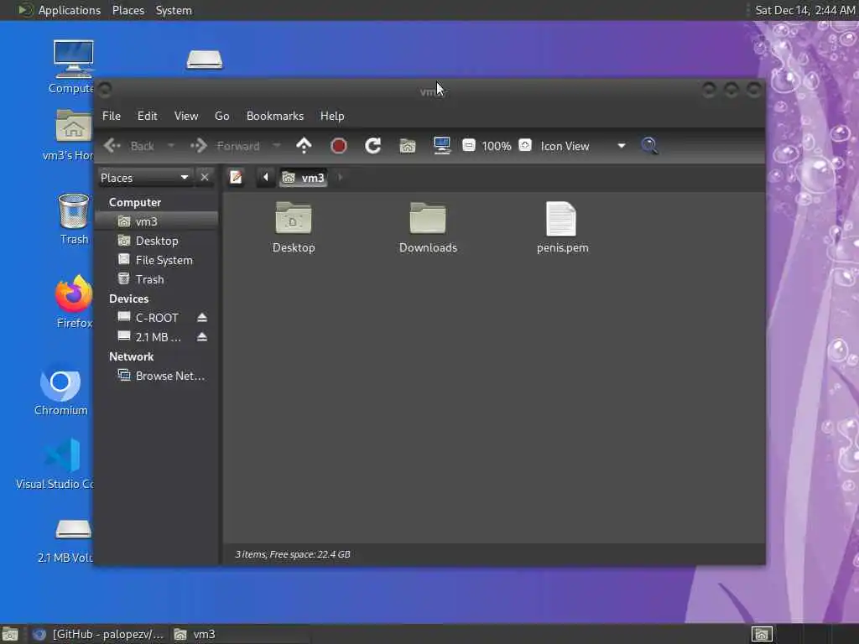The height and width of the screenshot is (644, 859).
Task: Open Home folder from toolbar icon
Action: [408, 146]
